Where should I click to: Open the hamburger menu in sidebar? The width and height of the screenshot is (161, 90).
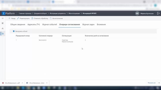(3, 18)
